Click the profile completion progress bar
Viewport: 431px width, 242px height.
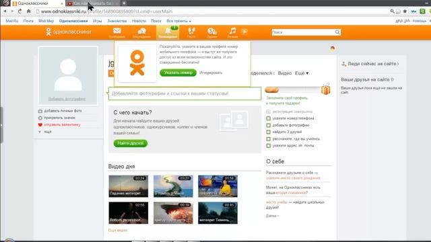[293, 89]
